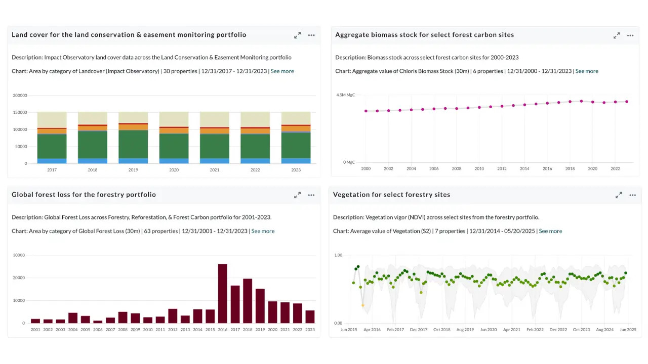The height and width of the screenshot is (364, 648).
Task: Click the '0 MgC' axis label
Action: coord(349,162)
